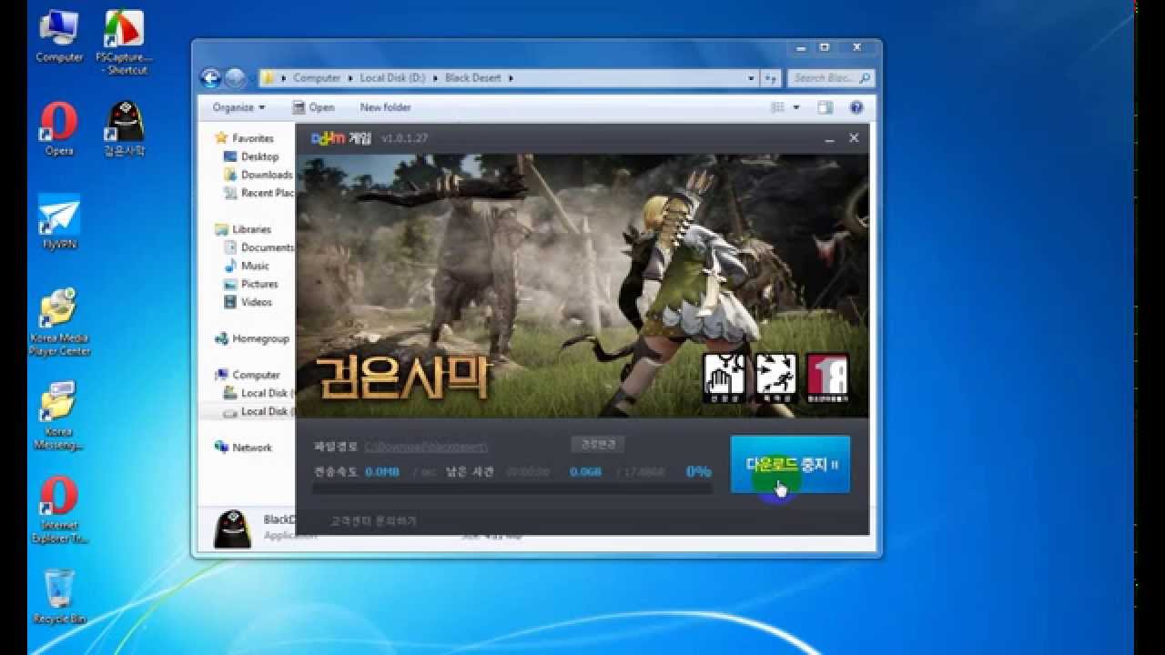Viewport: 1165px width, 655px height.
Task: Select Libraries in navigation pane
Action: pyautogui.click(x=242, y=229)
